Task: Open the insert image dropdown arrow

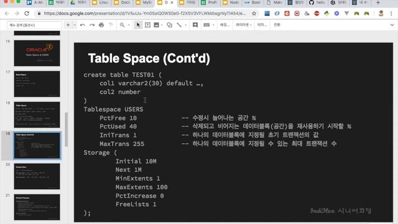Action: (162, 25)
